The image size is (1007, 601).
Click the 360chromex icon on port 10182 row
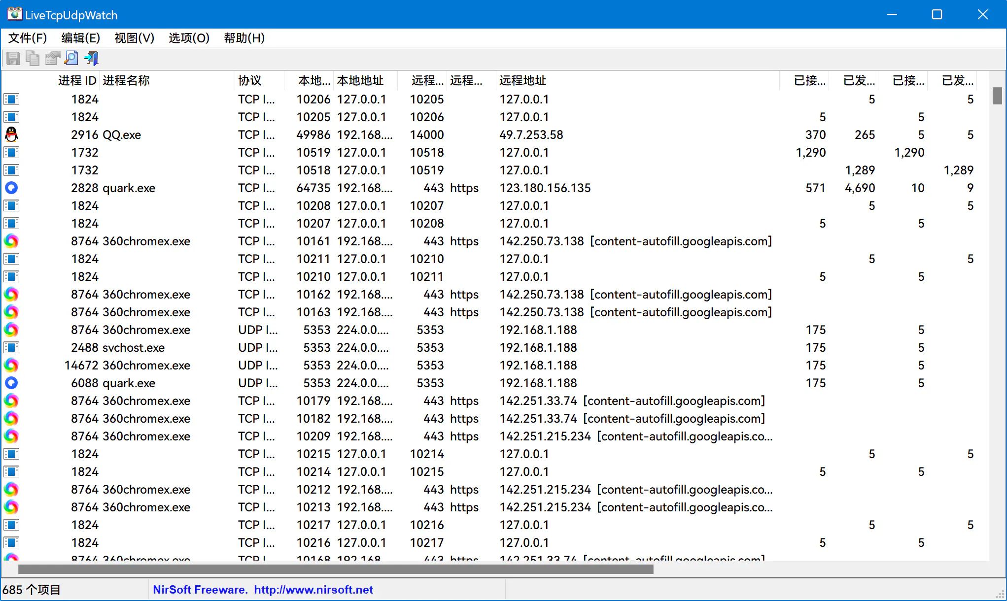tap(11, 418)
